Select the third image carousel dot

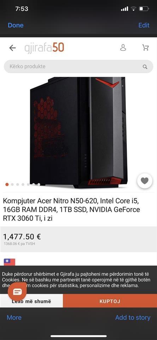click(x=18, y=185)
